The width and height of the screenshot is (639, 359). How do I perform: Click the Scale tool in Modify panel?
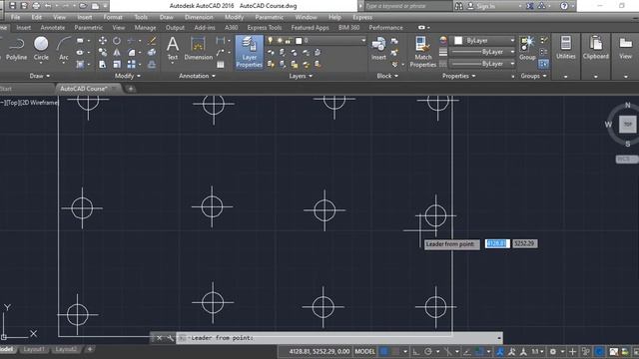click(117, 64)
